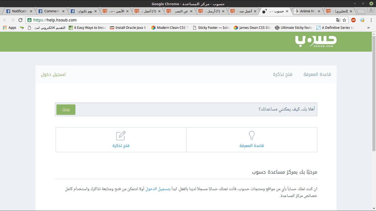Click the pencil icon on the فتح تذكرة card
This screenshot has width=376, height=211.
120,135
